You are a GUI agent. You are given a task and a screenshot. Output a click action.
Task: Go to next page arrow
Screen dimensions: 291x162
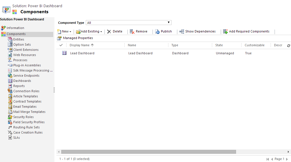287,159
